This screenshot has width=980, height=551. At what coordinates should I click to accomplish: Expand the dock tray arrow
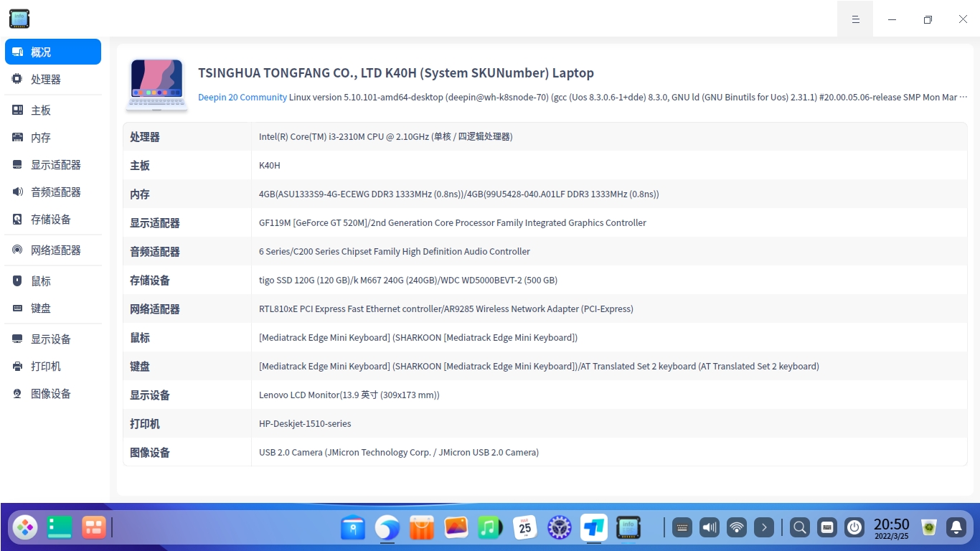pos(764,527)
